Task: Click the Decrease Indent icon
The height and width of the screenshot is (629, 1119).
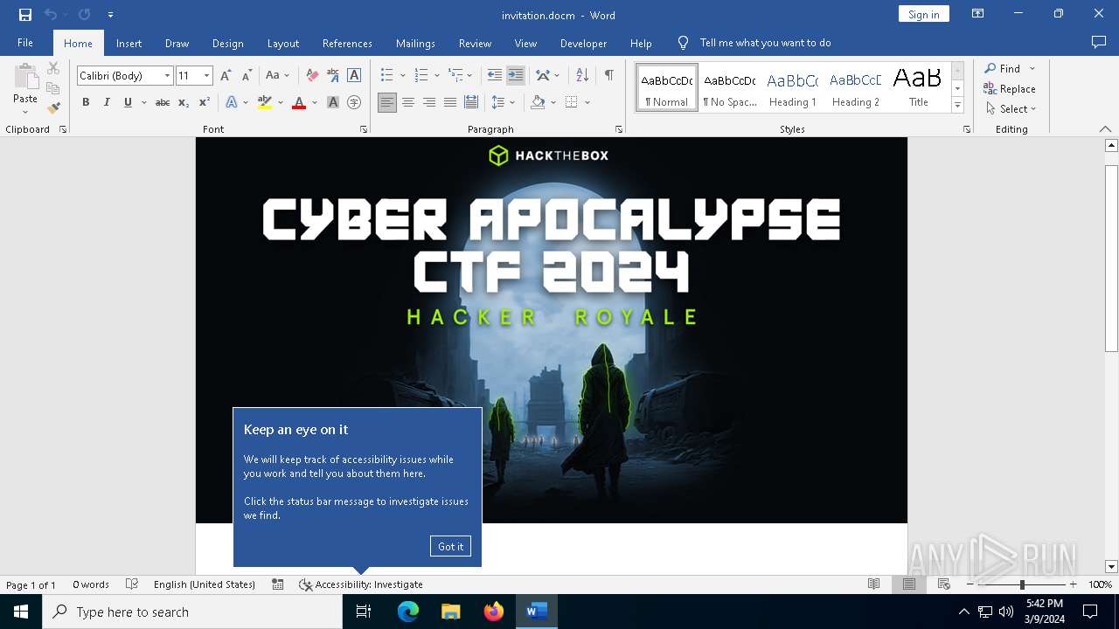Action: click(x=495, y=76)
